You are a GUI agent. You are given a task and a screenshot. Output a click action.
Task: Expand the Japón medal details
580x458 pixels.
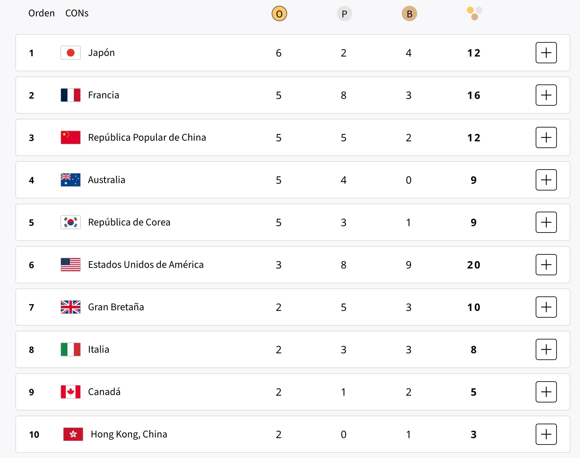pyautogui.click(x=546, y=53)
